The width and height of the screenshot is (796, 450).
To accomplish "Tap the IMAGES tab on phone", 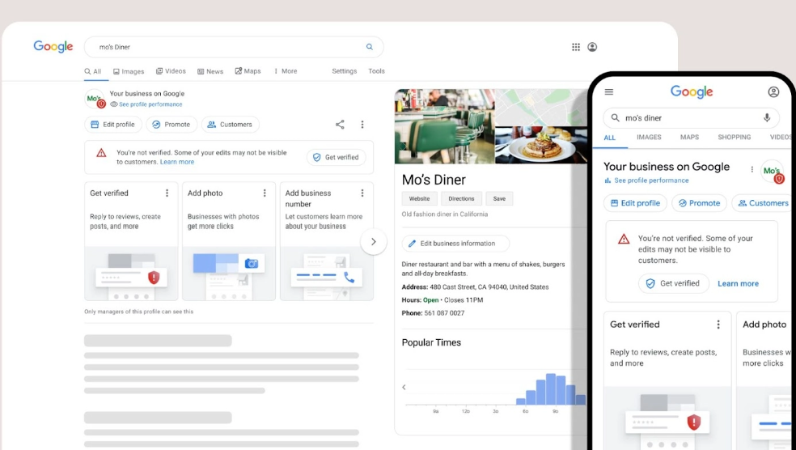I will (x=649, y=137).
